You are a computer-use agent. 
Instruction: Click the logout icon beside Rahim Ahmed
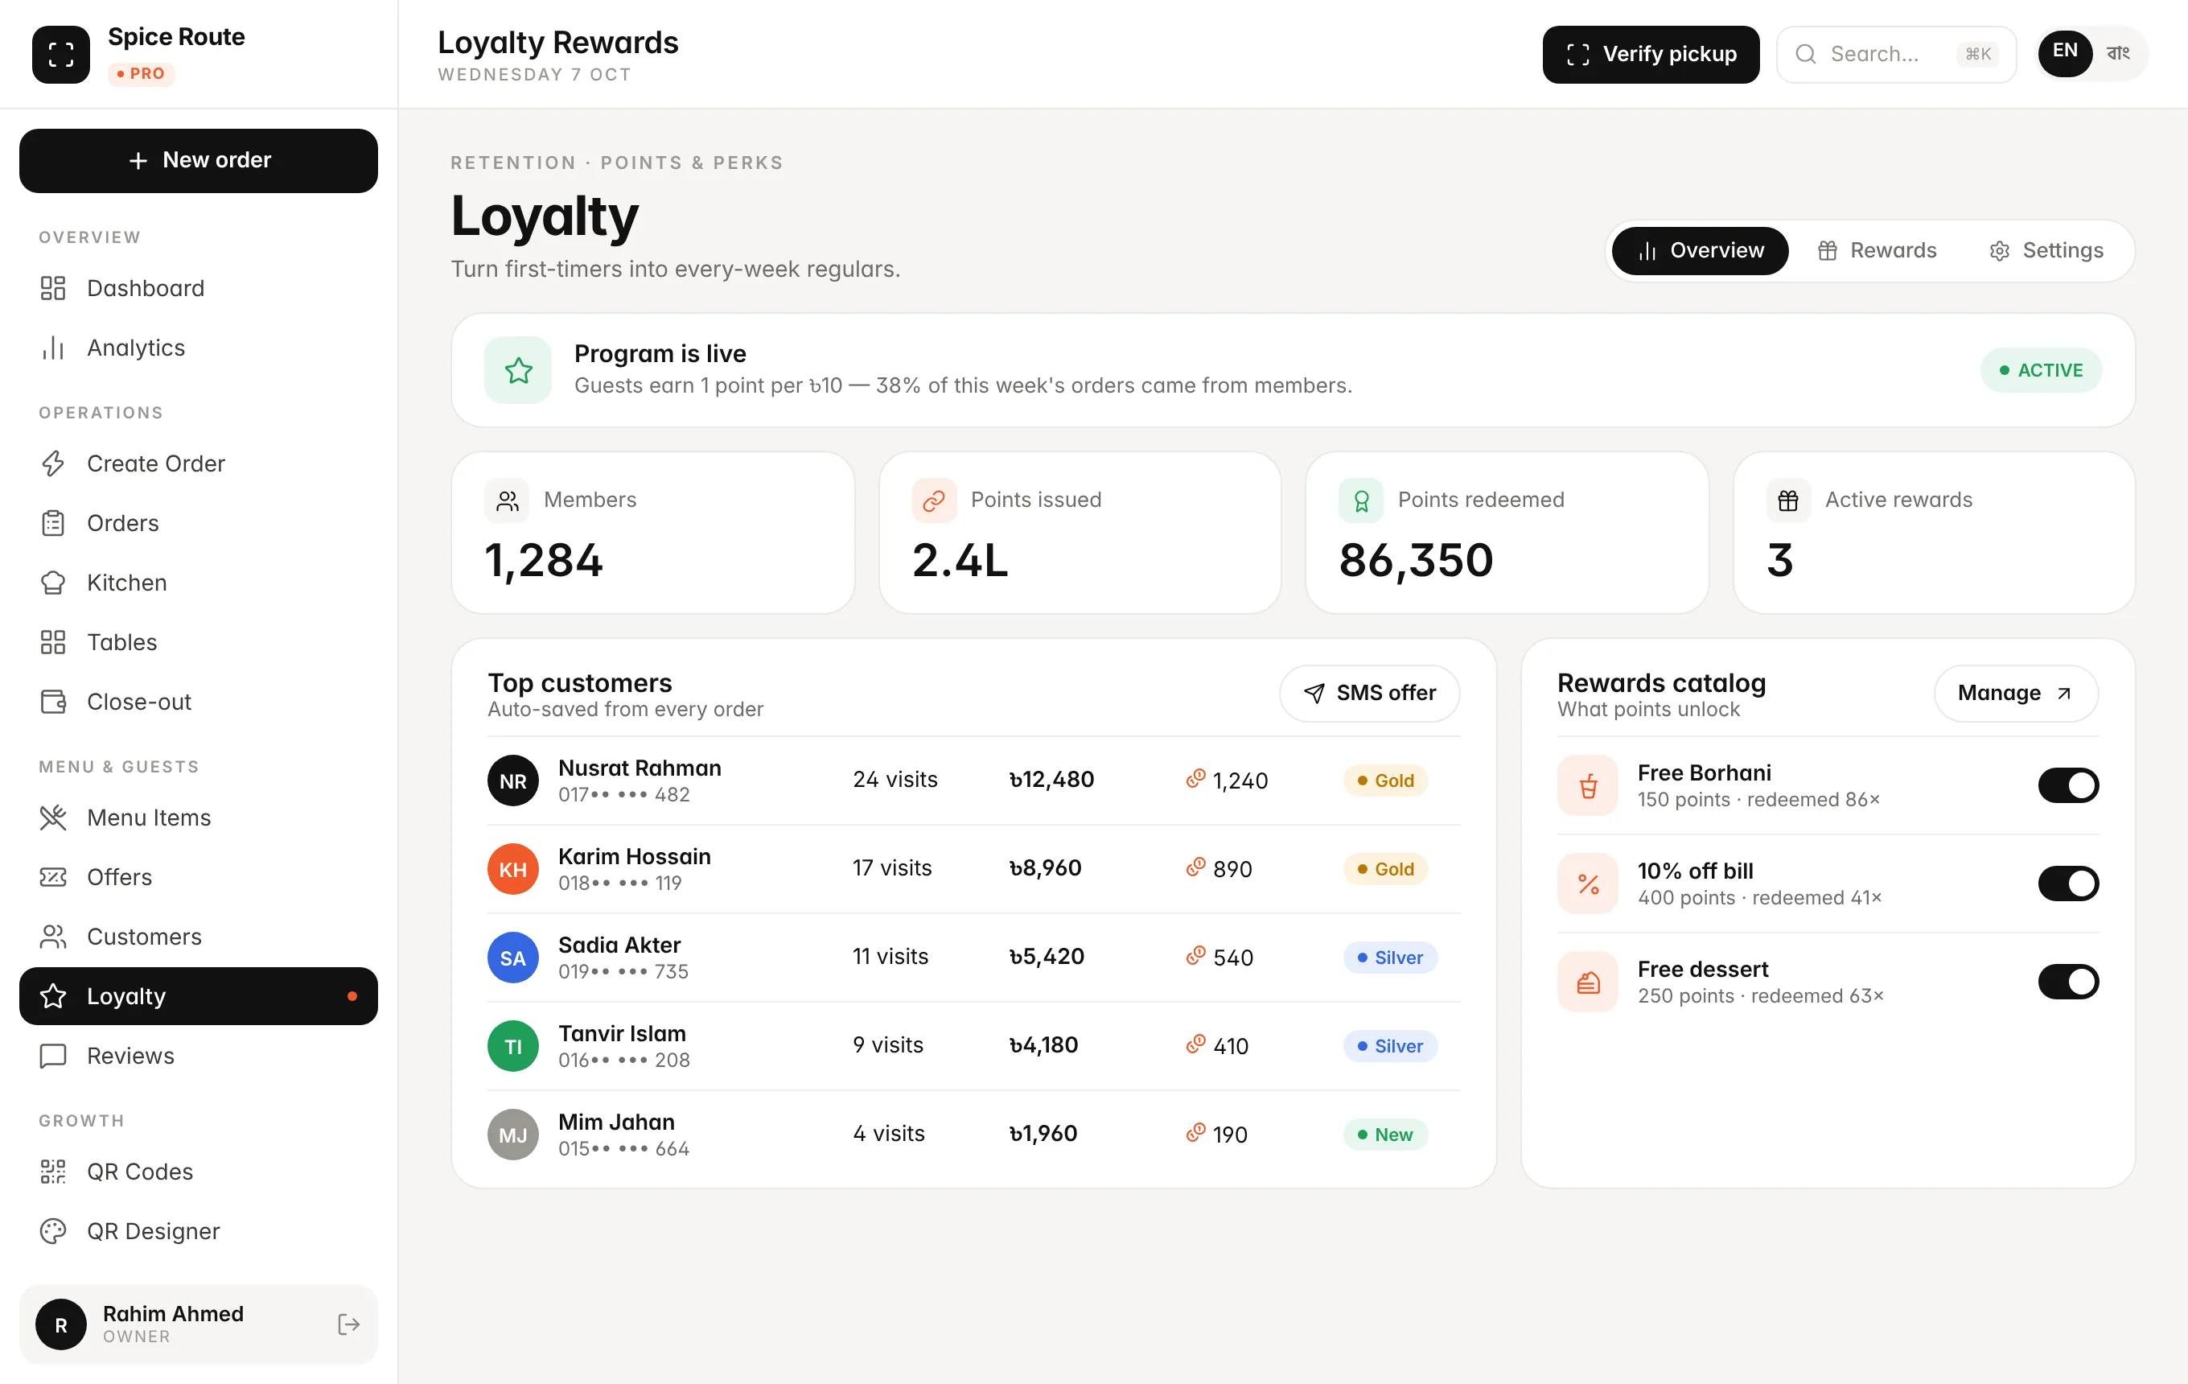349,1325
